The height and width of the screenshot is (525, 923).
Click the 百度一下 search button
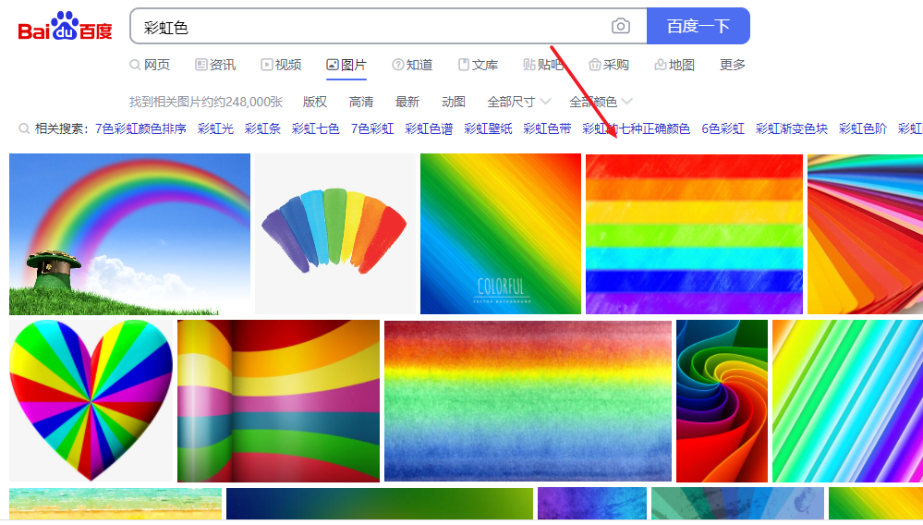tap(698, 26)
